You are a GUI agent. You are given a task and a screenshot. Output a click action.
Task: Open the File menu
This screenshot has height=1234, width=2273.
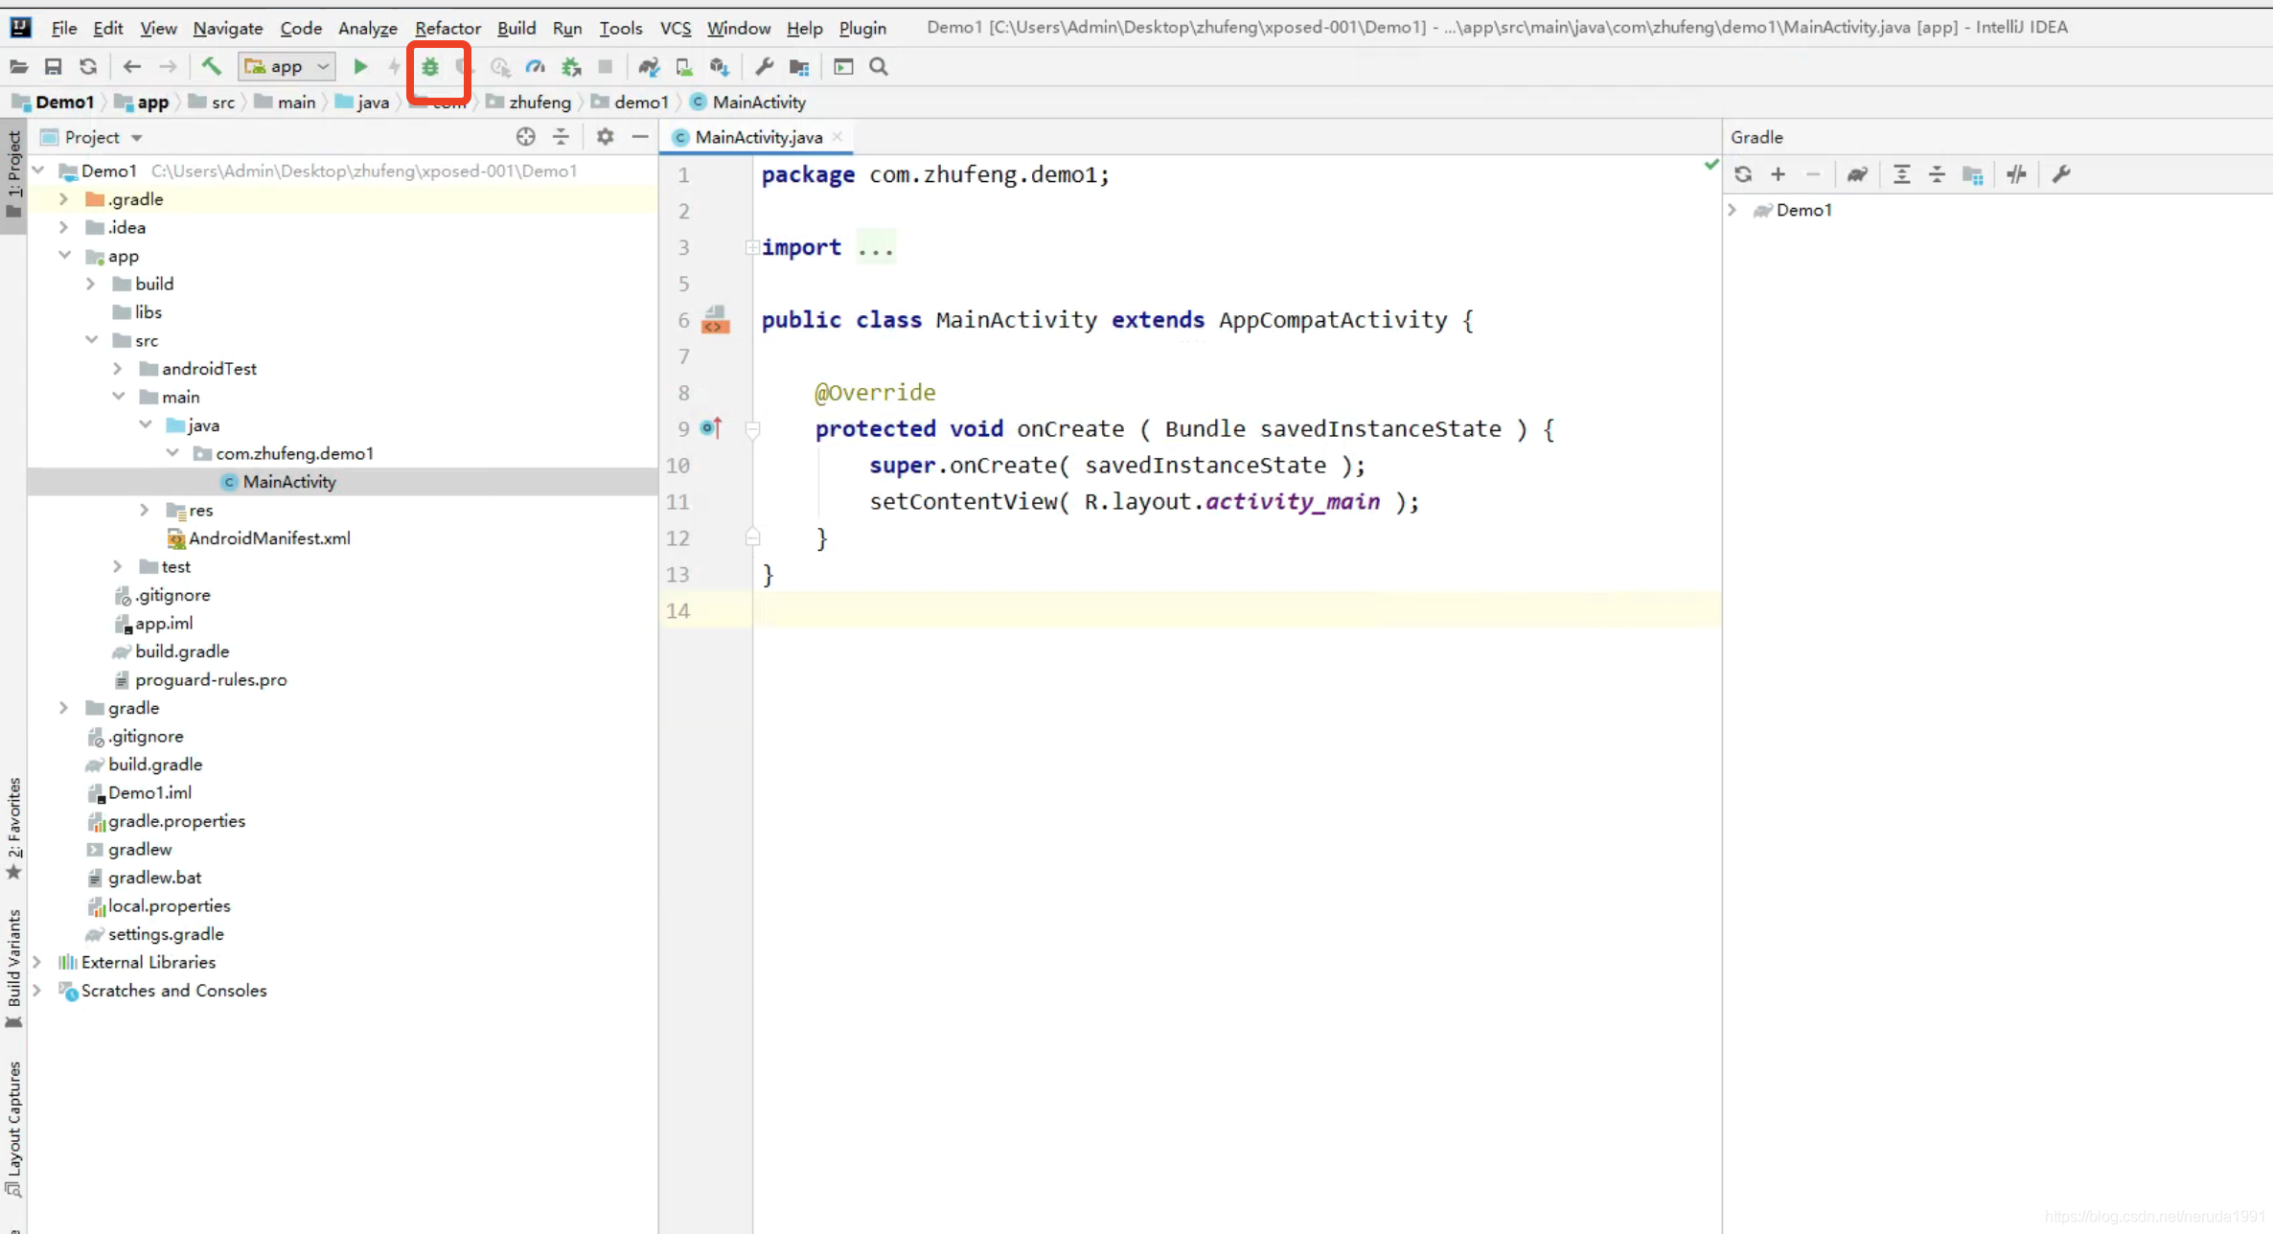(63, 28)
